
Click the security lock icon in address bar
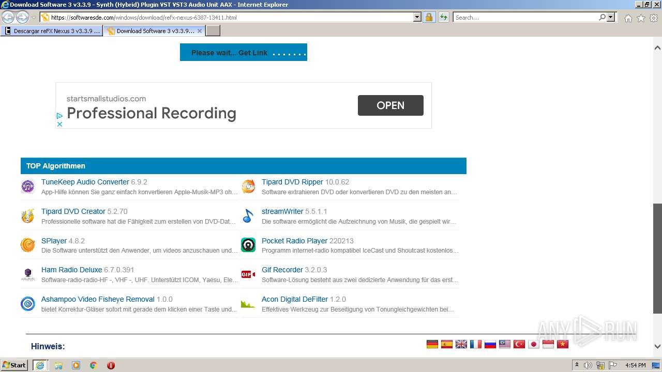(x=429, y=17)
